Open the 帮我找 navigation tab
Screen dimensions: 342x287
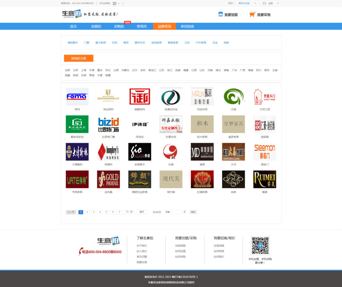pyautogui.click(x=142, y=26)
